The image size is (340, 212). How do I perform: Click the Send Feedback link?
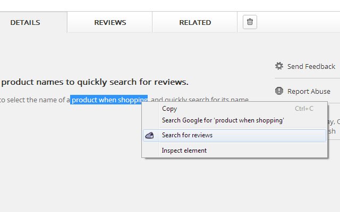pos(311,66)
